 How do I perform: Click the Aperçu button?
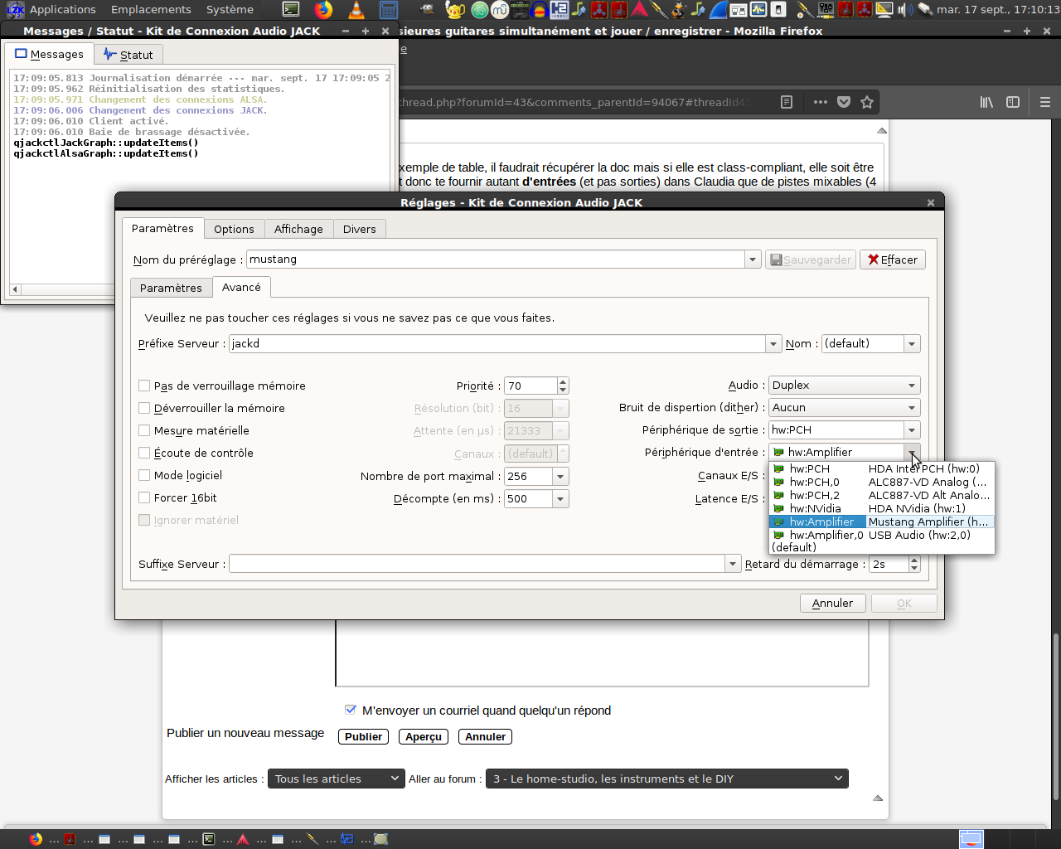(424, 736)
